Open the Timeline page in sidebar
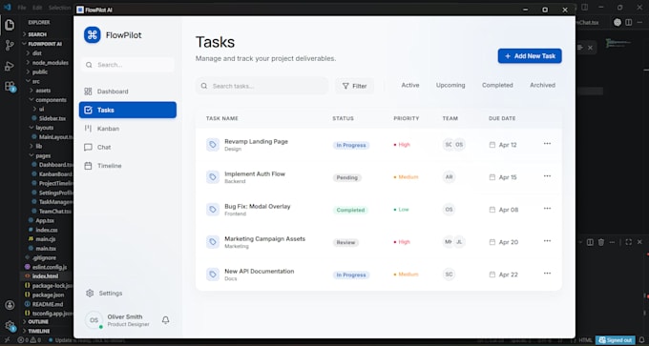This screenshot has height=346, width=649. pos(128,166)
